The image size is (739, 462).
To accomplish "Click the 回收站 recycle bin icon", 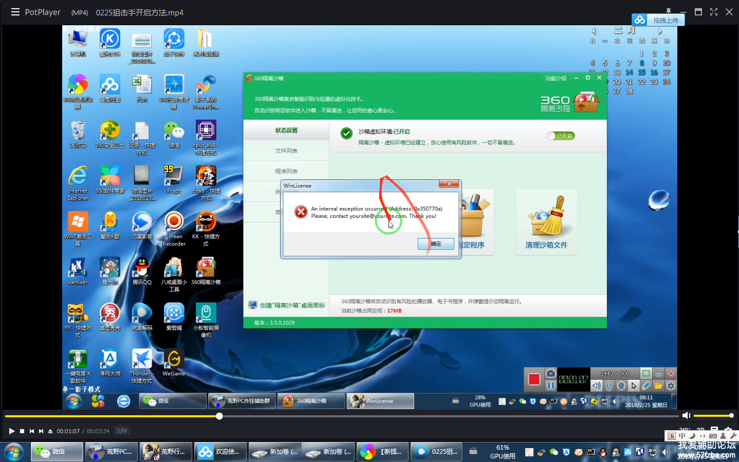I will (78, 134).
